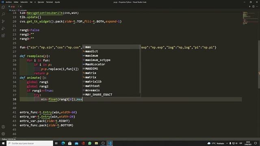260x146 pixels.
Task: Split the editor to the right
Action: coord(253,6)
